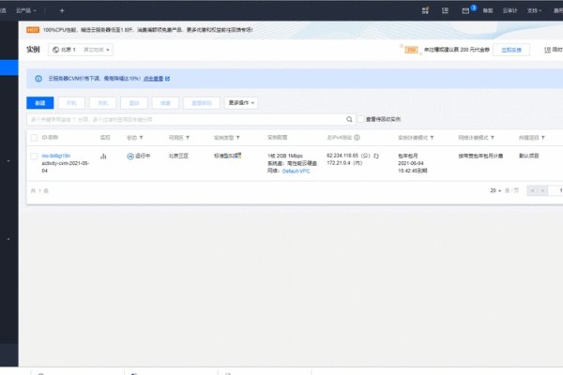The image size is (563, 375).
Task: Click the filter icon on 实例计费模式 column header
Action: pos(432,138)
